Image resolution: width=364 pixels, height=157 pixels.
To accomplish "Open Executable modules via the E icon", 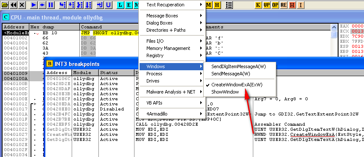I will (129, 5).
